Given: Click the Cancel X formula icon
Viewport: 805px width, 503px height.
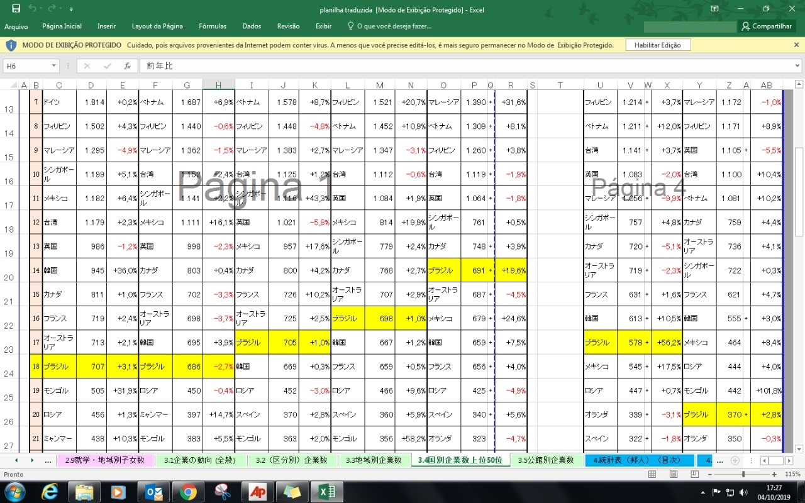Looking at the screenshot, I should pos(87,66).
